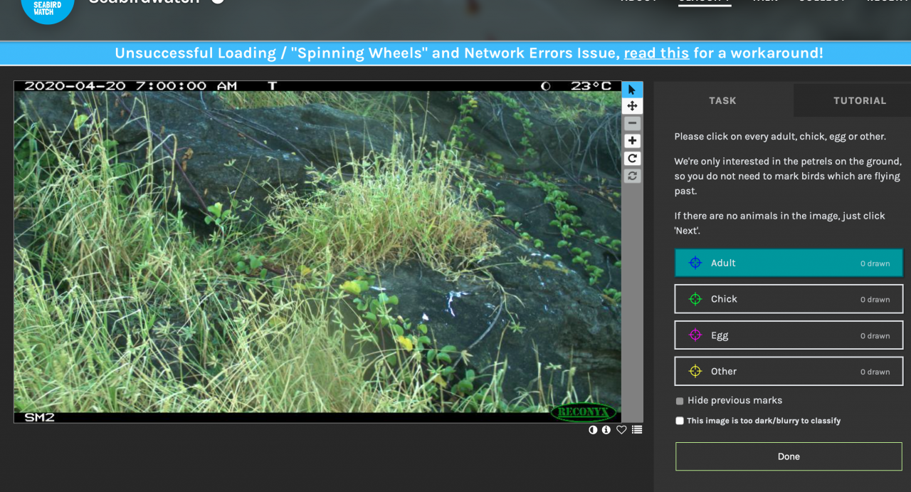Choose the Chick marking tool

click(x=789, y=299)
